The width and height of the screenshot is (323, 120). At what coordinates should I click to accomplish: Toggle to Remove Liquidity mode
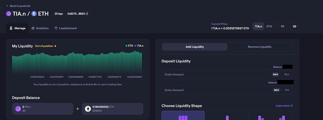(x=259, y=47)
